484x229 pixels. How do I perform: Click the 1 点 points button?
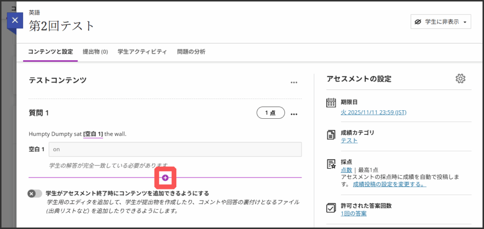click(x=270, y=113)
